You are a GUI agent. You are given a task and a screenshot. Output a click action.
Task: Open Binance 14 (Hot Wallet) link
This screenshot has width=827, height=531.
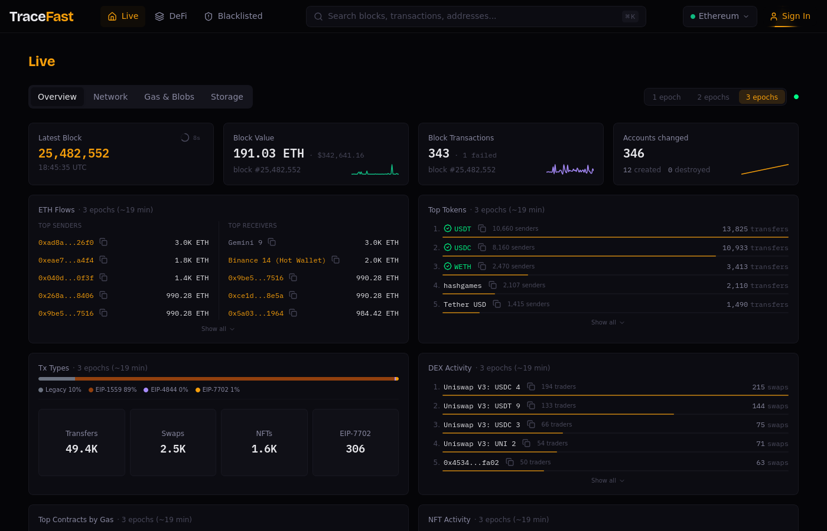277,260
